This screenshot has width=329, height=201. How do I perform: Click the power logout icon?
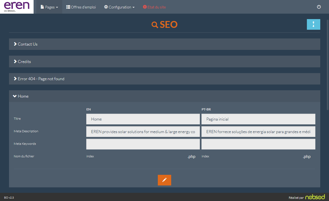319,7
